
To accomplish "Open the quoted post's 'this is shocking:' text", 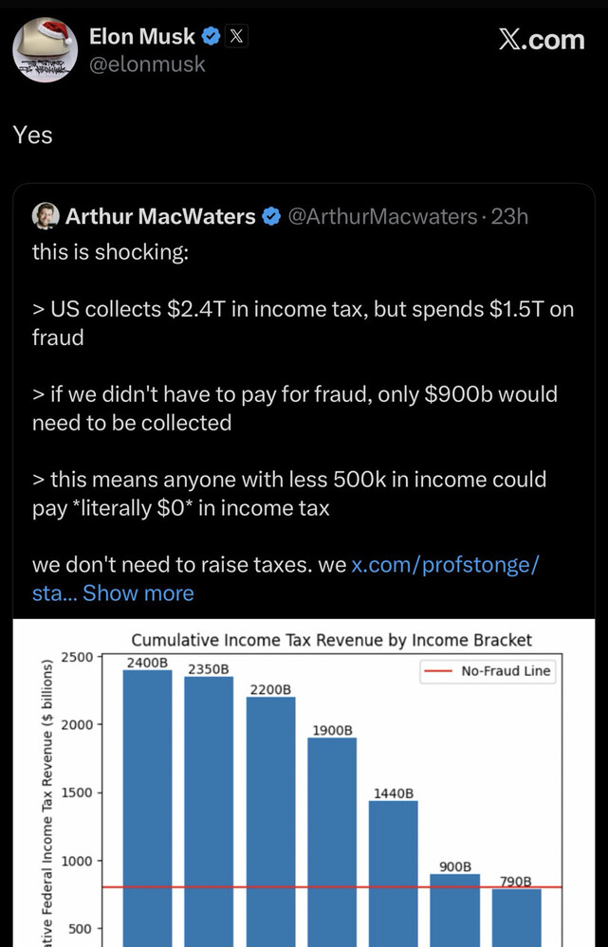I will point(111,252).
